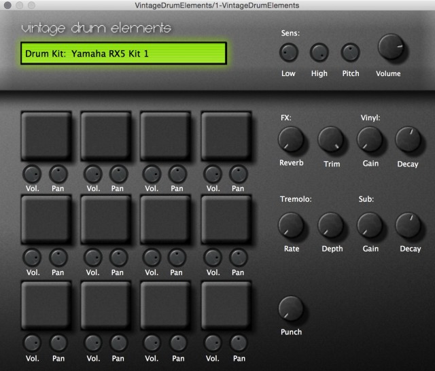Click the Sub Gain knob

click(x=370, y=224)
